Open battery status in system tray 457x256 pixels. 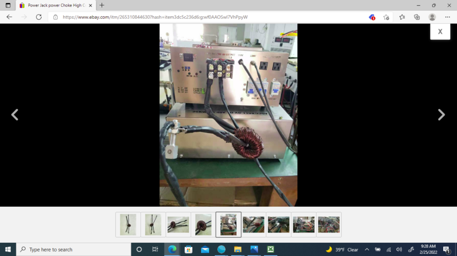378,250
